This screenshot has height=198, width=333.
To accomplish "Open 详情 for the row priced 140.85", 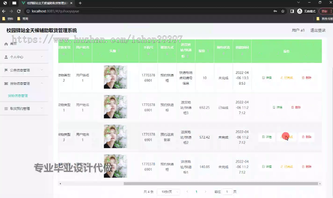I will click(267, 167).
